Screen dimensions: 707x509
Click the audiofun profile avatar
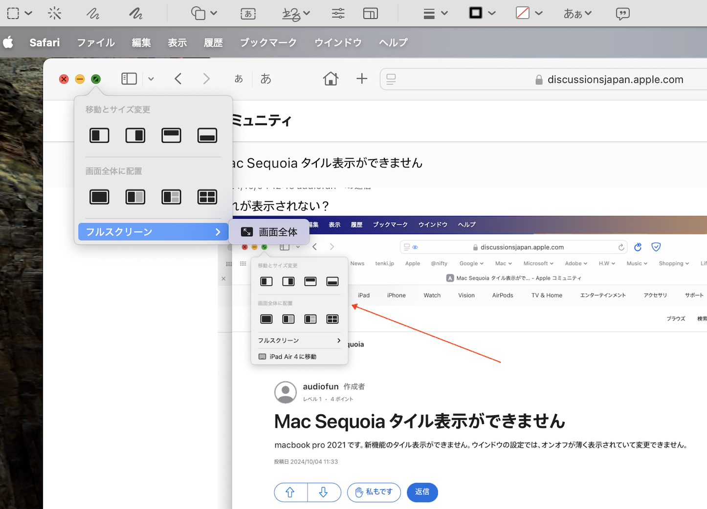286,392
